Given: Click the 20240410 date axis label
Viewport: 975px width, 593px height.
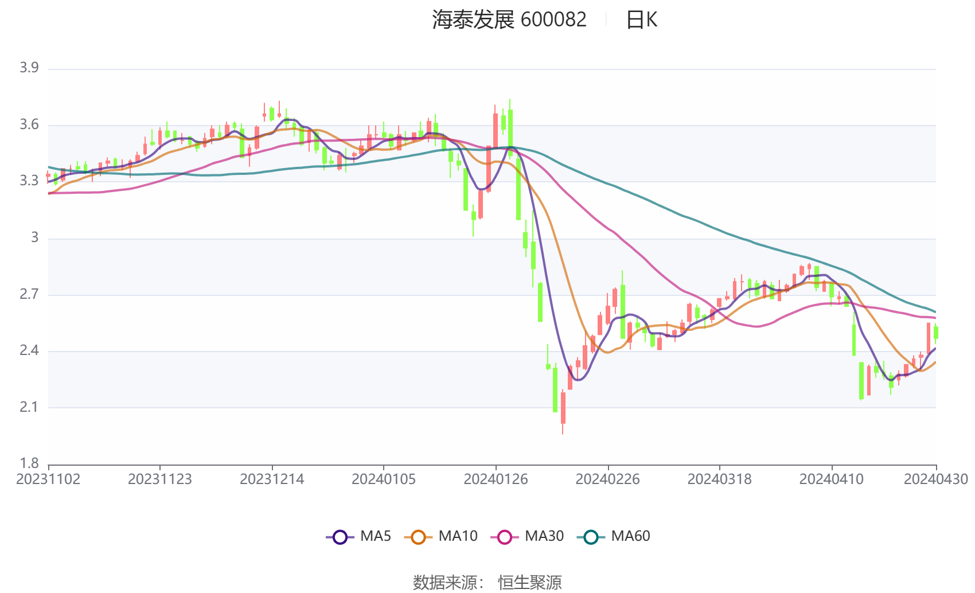Looking at the screenshot, I should click(x=832, y=479).
